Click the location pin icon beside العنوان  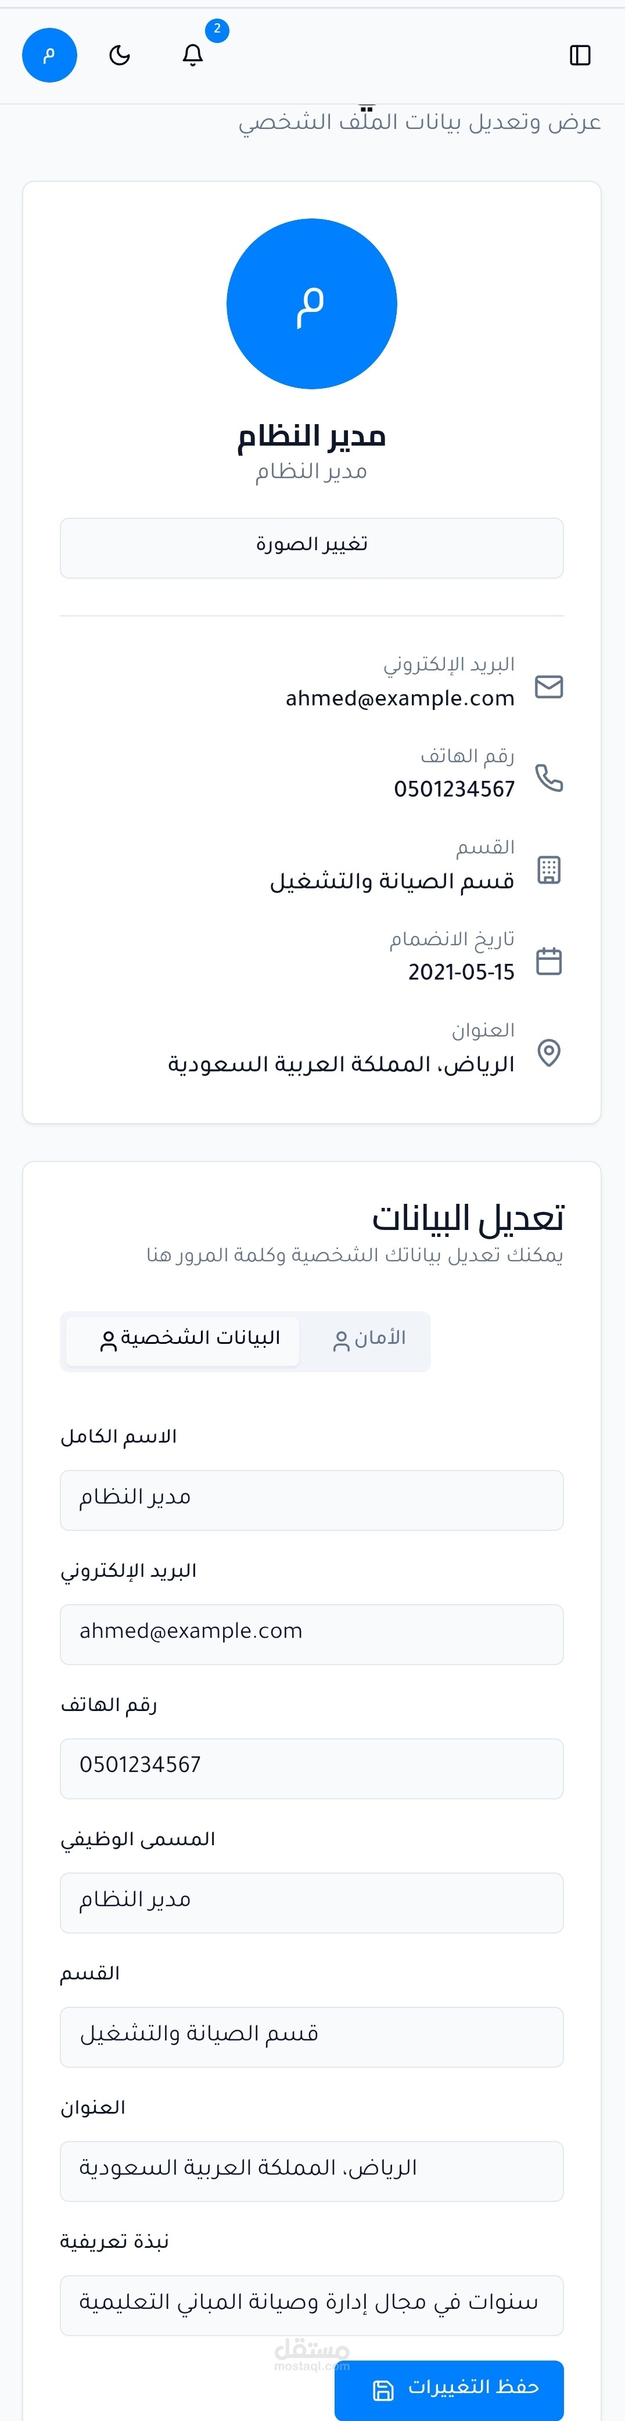coord(548,1053)
